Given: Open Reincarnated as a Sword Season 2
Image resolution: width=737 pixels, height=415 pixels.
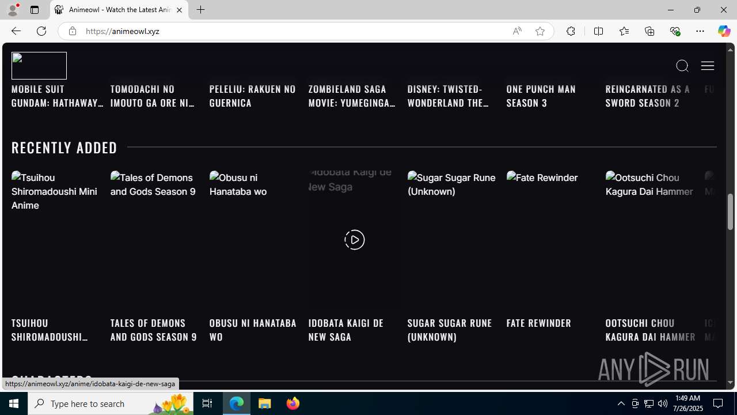Looking at the screenshot, I should pyautogui.click(x=648, y=96).
